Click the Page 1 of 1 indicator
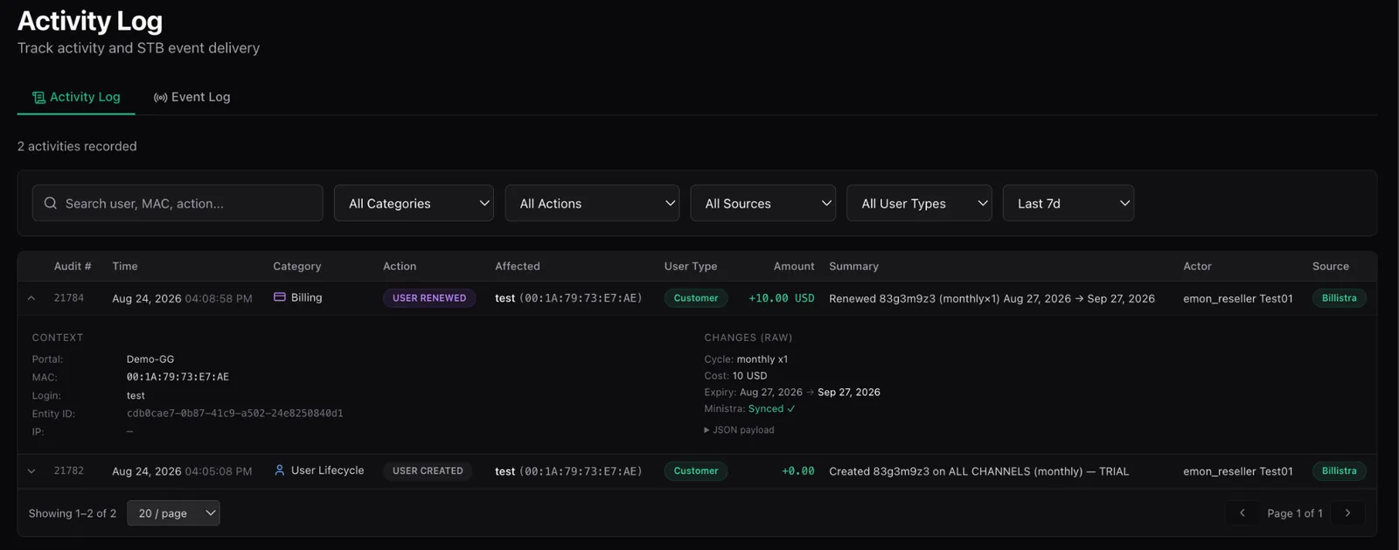The width and height of the screenshot is (1399, 550). (1295, 513)
